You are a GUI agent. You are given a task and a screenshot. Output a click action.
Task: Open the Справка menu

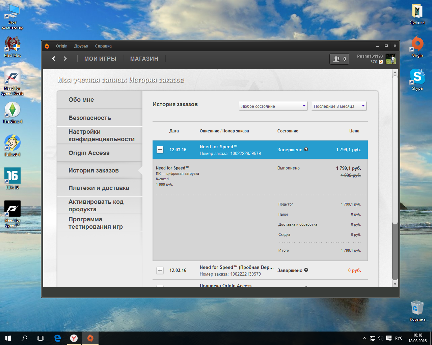[103, 46]
